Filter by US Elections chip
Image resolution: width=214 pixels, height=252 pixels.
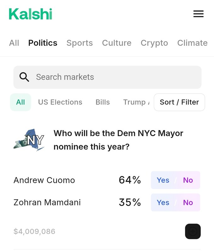60,102
